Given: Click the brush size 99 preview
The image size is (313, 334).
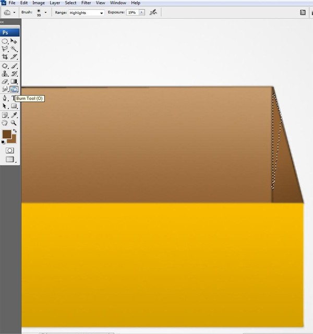Looking at the screenshot, I should point(39,13).
